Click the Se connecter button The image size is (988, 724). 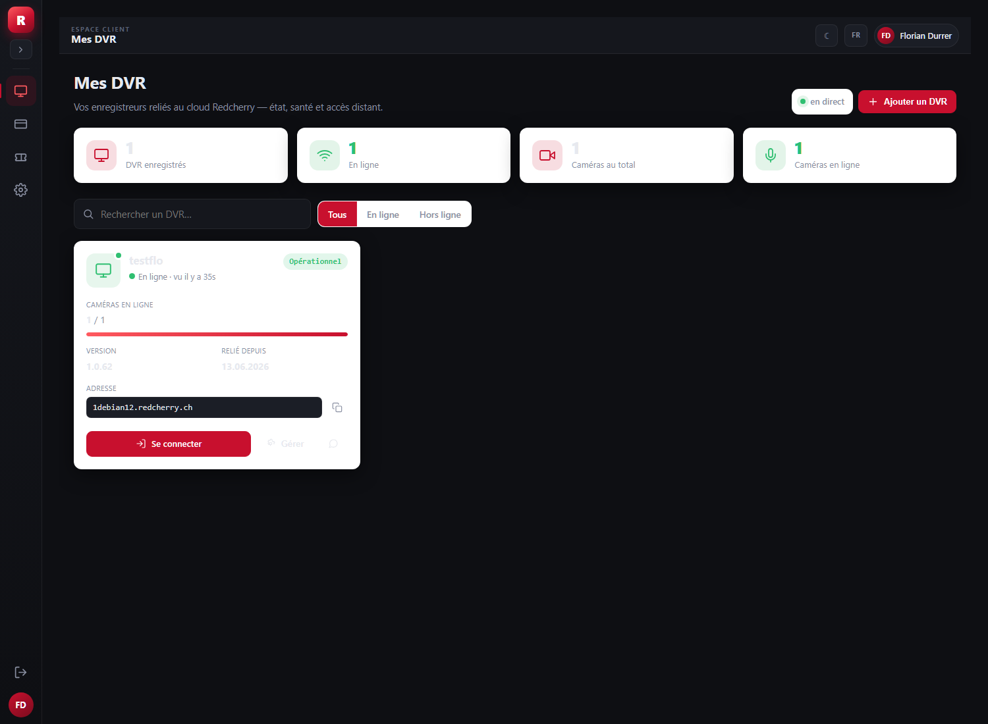(x=169, y=444)
